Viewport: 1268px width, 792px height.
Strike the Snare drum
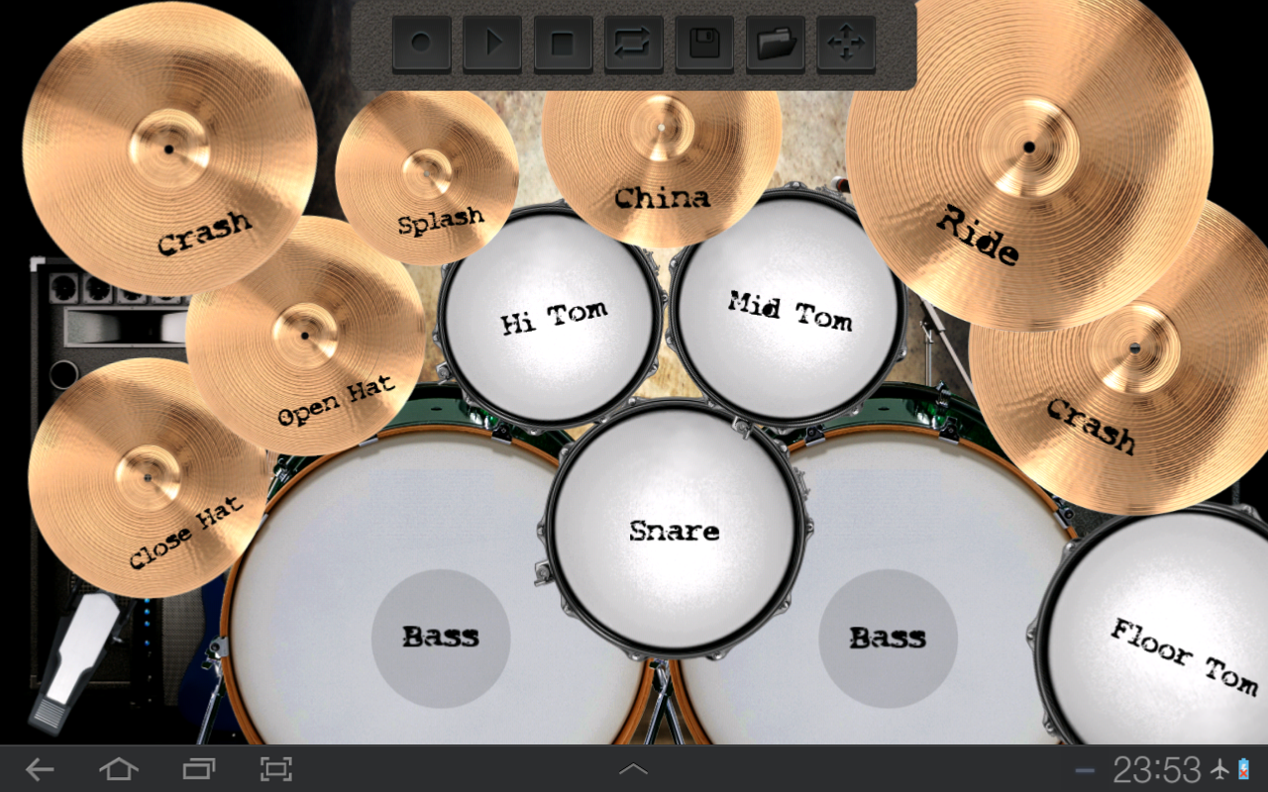point(676,530)
